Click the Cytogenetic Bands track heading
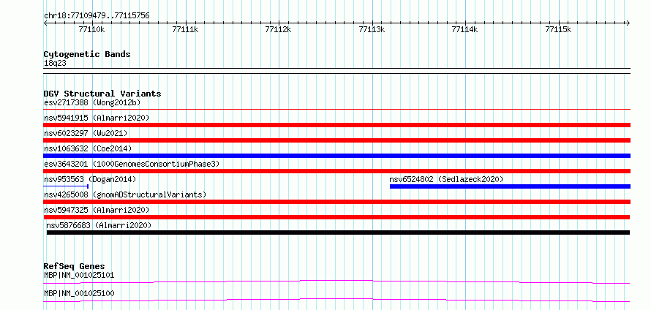This screenshot has width=651, height=310. click(x=87, y=54)
